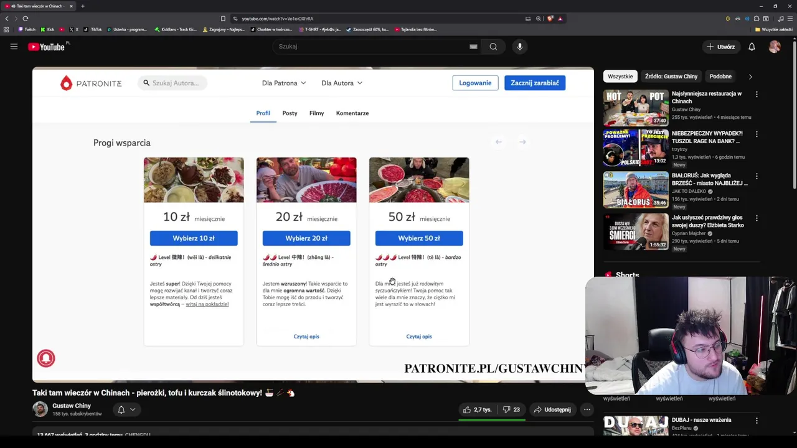This screenshot has width=797, height=448.
Task: Expand the Dla Autora dropdown
Action: tap(342, 83)
